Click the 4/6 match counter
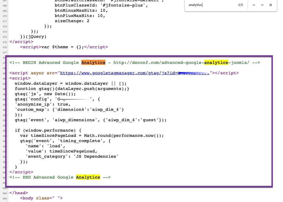This screenshot has width=283, height=202. 240,5
